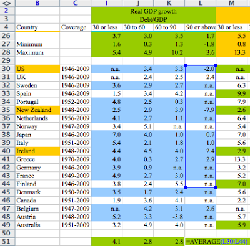This screenshot has width=250, height=246.
Task: Click the AVERAGE formula cell in row 51
Action: 217,242
